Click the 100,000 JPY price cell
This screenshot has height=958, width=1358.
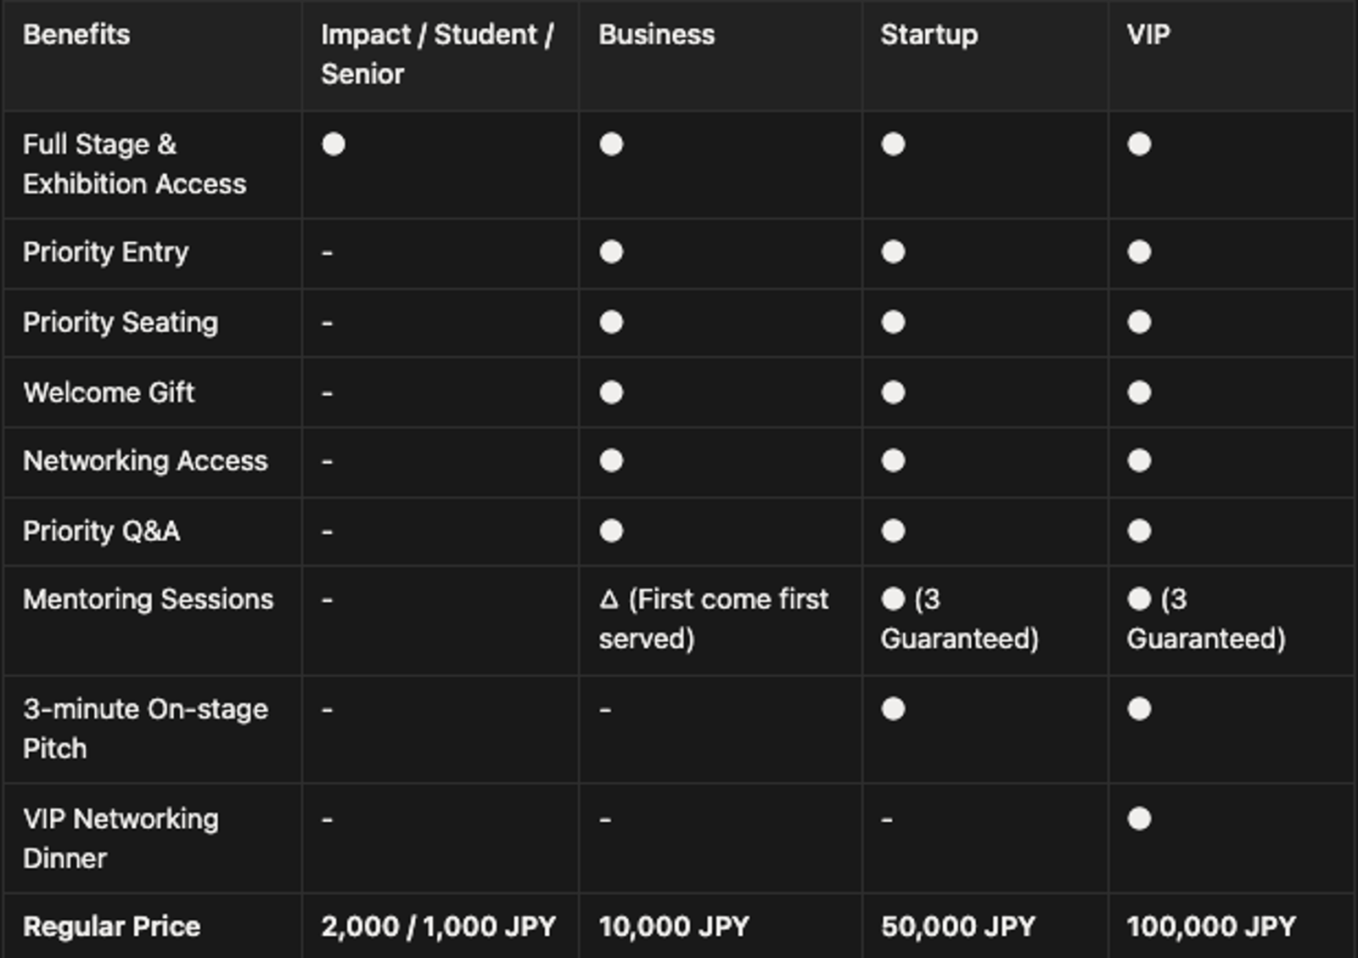[x=1211, y=926]
